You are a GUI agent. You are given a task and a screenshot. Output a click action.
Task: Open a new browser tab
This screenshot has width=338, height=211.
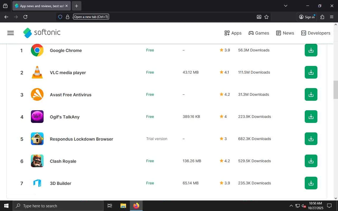coord(76,6)
